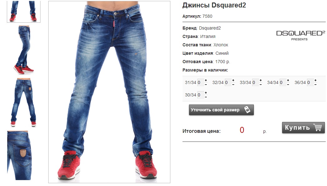
Task: Click the DSQUARED2 brand logo
Action: coord(301,35)
